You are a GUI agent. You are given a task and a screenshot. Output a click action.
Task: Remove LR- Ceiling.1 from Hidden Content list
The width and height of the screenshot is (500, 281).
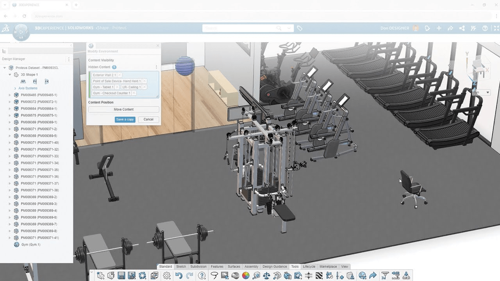(x=144, y=87)
